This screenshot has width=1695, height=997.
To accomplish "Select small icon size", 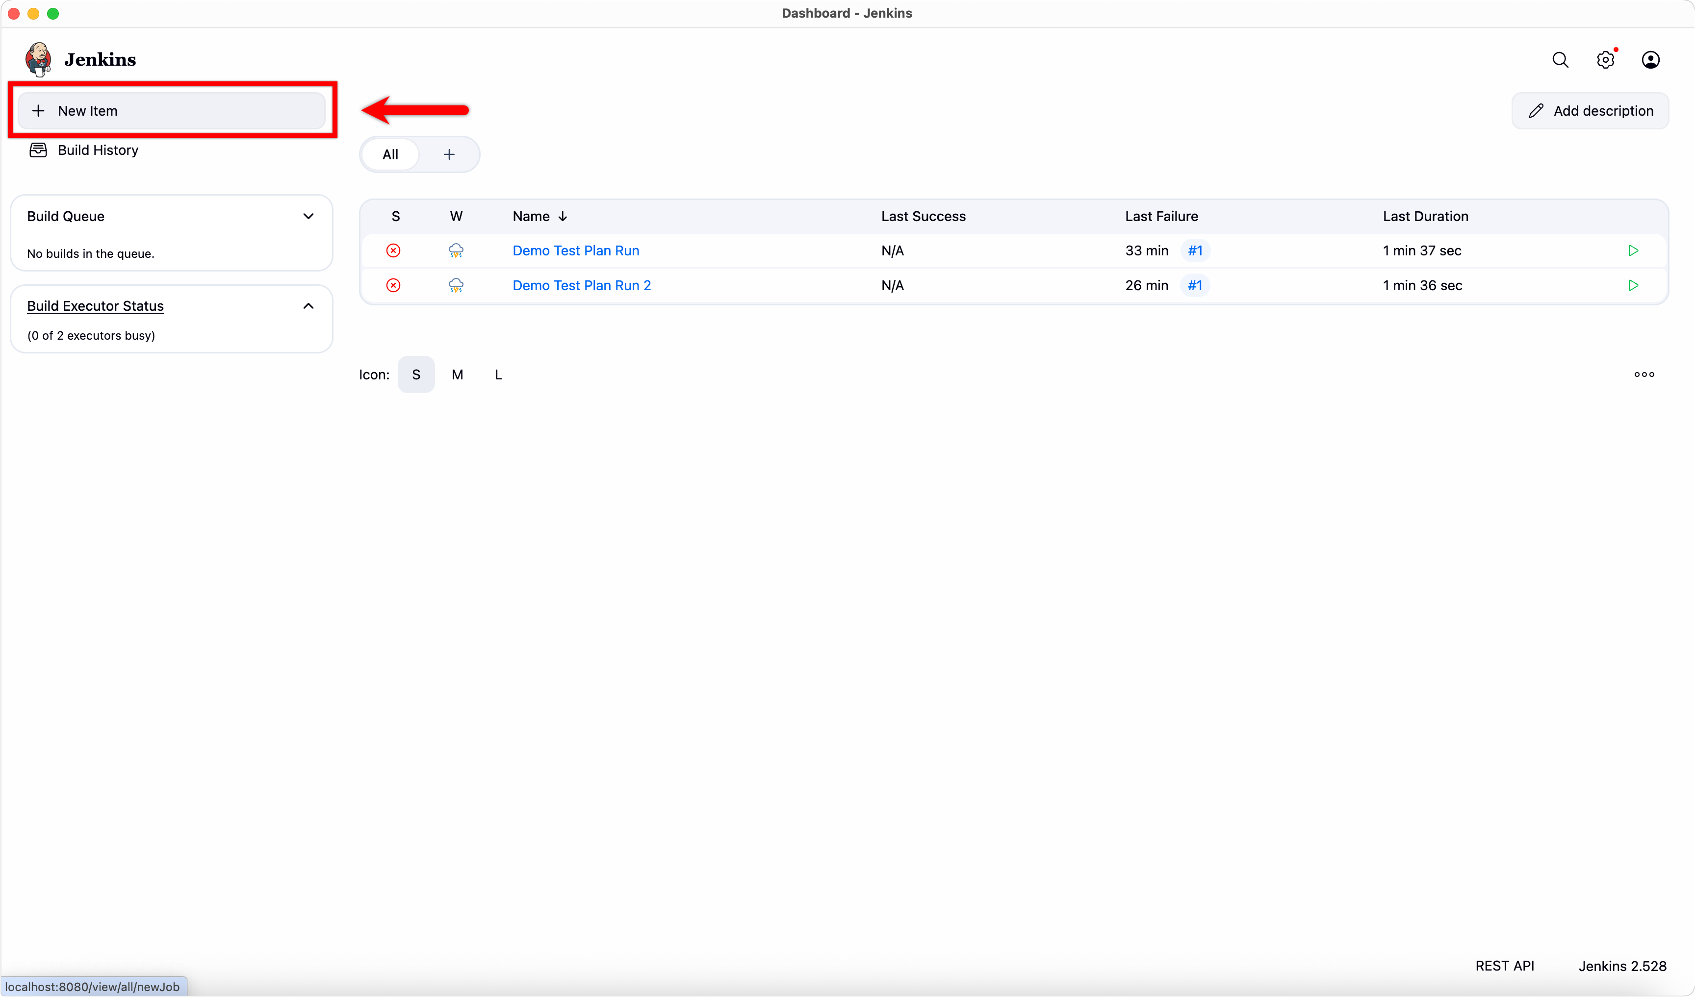I will [416, 374].
